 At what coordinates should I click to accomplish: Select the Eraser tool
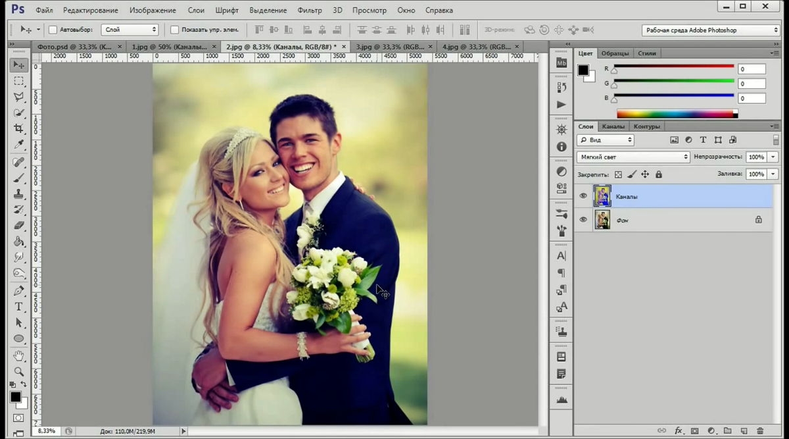pos(19,225)
